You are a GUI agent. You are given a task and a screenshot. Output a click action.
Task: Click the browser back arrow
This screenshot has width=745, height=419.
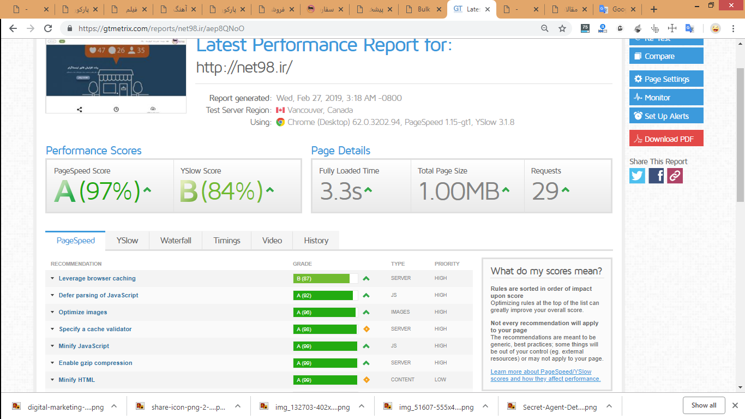[x=13, y=28]
